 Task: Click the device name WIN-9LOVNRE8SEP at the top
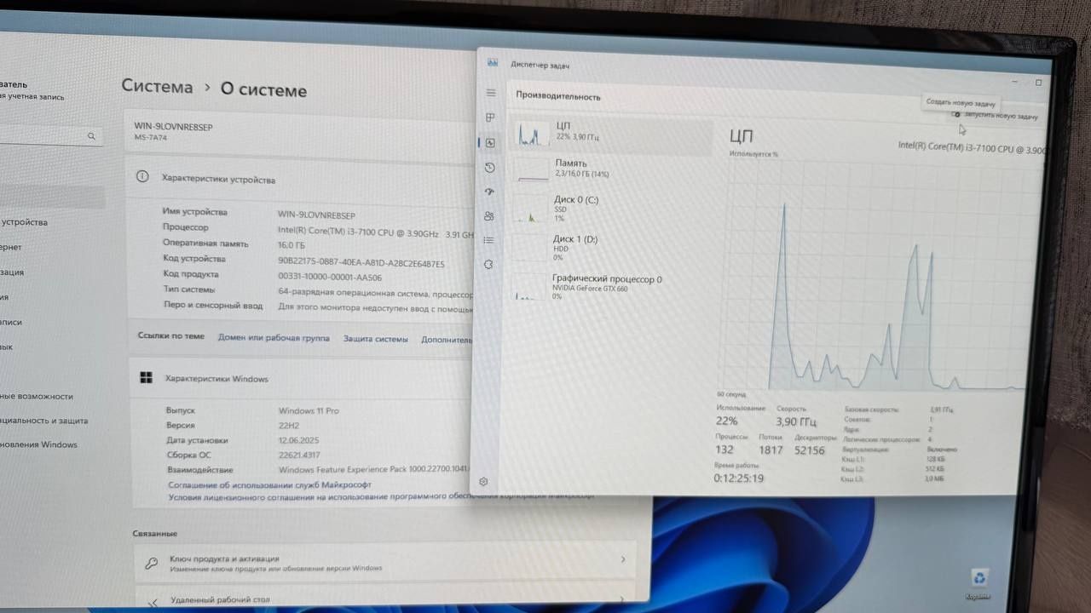pyautogui.click(x=173, y=126)
